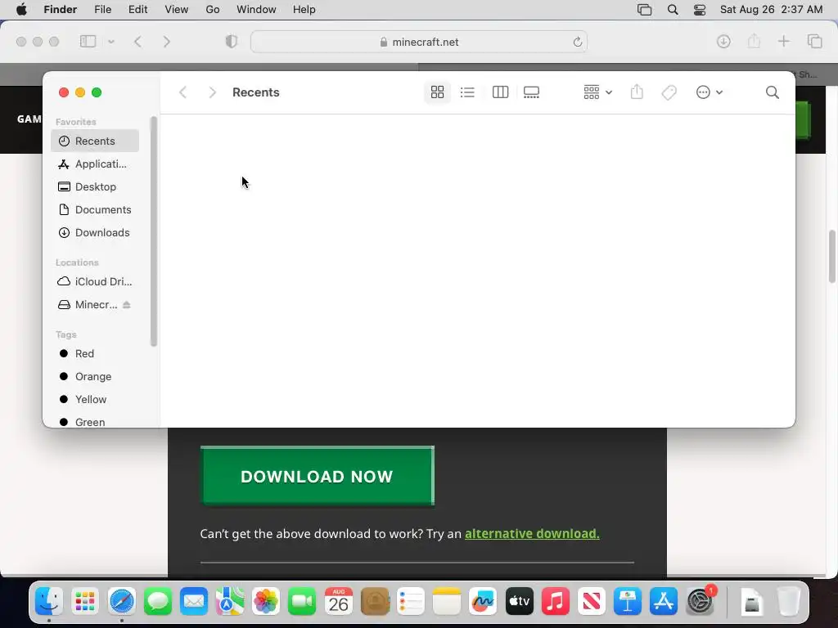Click the Safari share icon
This screenshot has width=838, height=628.
754,41
